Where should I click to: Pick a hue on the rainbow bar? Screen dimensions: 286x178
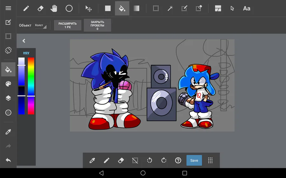[x=31, y=86]
